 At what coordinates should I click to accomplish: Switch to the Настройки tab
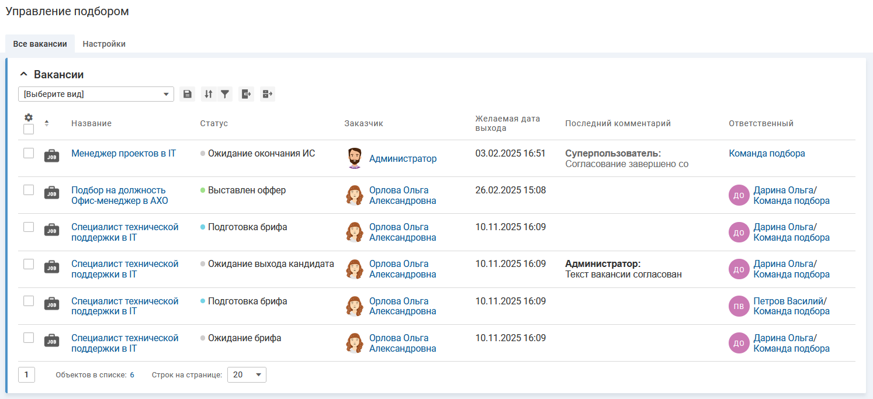104,44
